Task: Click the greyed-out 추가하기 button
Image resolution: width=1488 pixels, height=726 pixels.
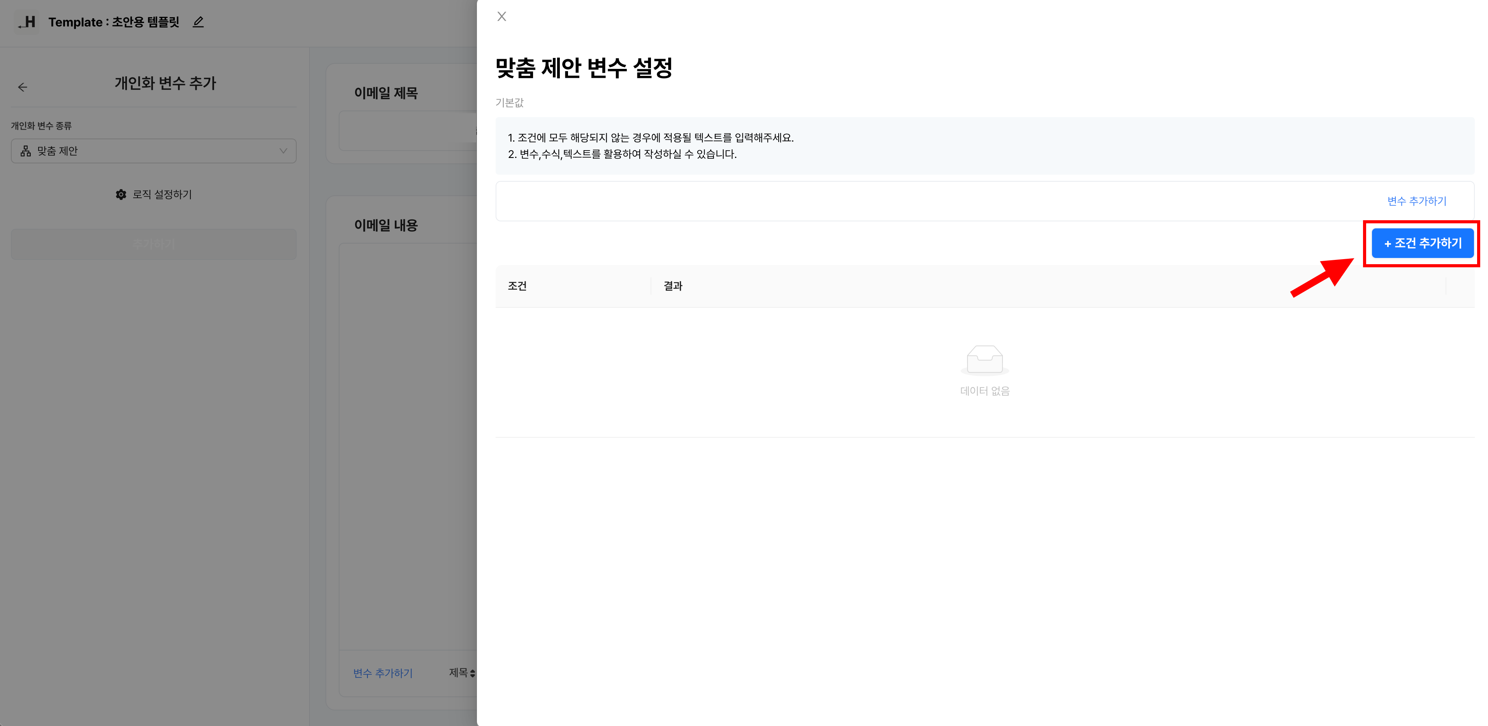Action: [154, 244]
